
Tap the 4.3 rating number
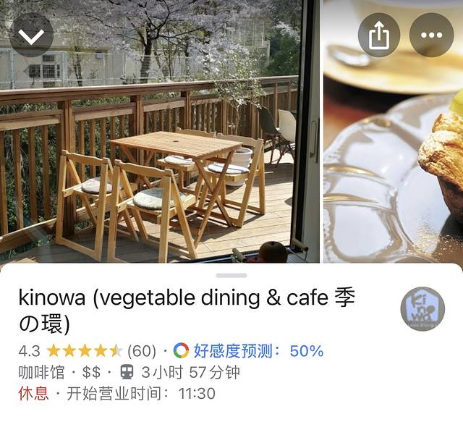click(29, 351)
